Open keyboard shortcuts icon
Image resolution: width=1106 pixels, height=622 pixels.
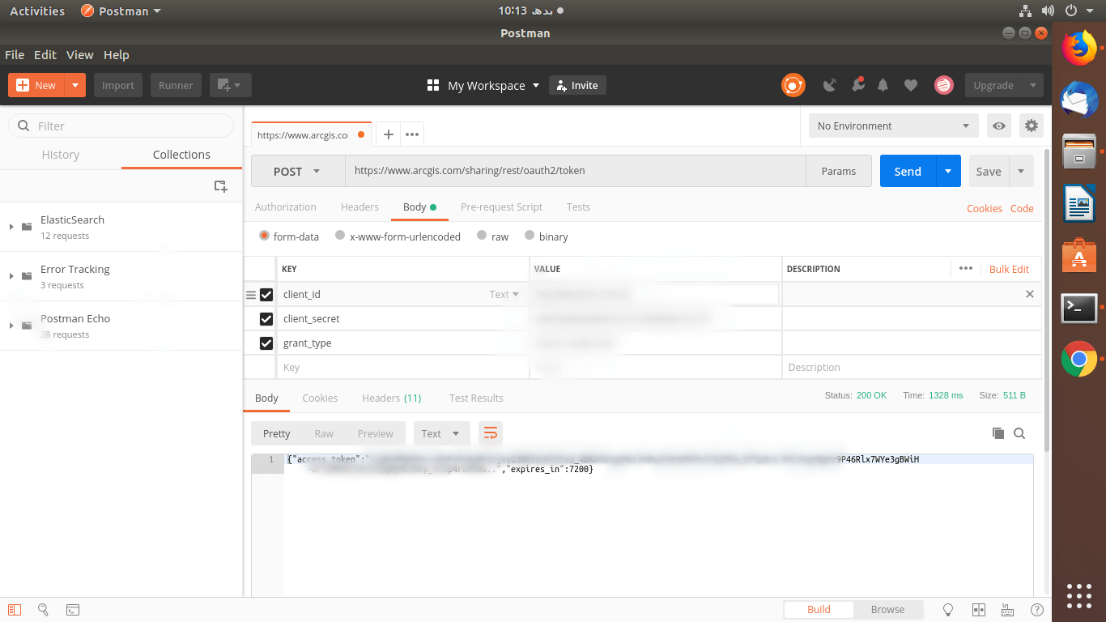1007,609
